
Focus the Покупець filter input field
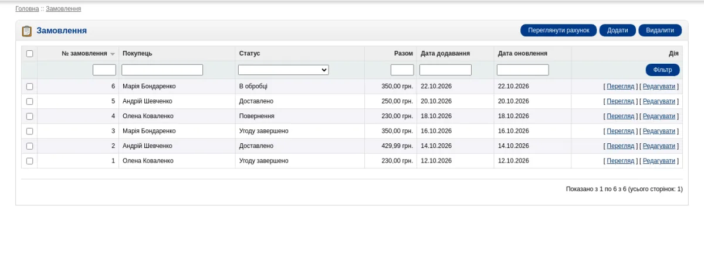tap(162, 70)
